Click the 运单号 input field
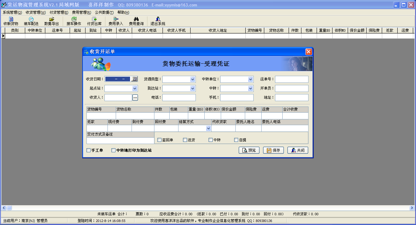The image size is (416, 225). [291, 79]
